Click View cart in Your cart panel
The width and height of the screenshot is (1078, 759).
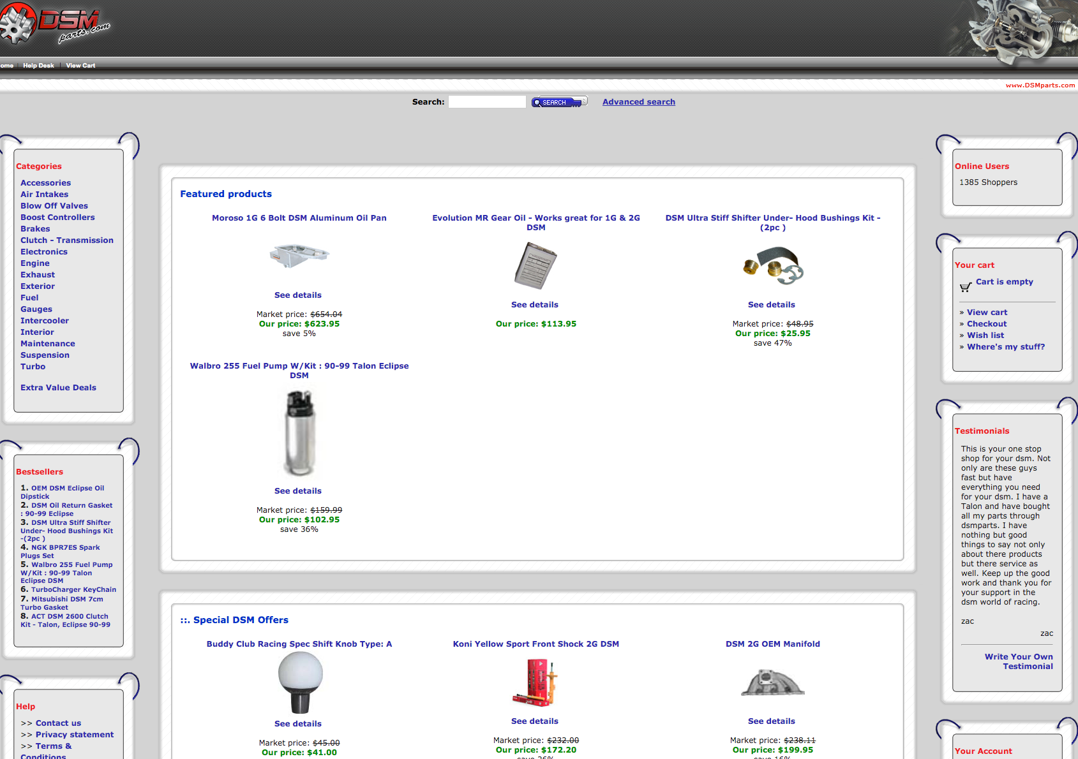987,313
